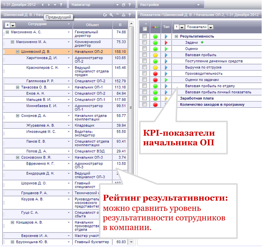
Task: Click green type arrow for Оценки по задачам
Action: click(166, 80)
